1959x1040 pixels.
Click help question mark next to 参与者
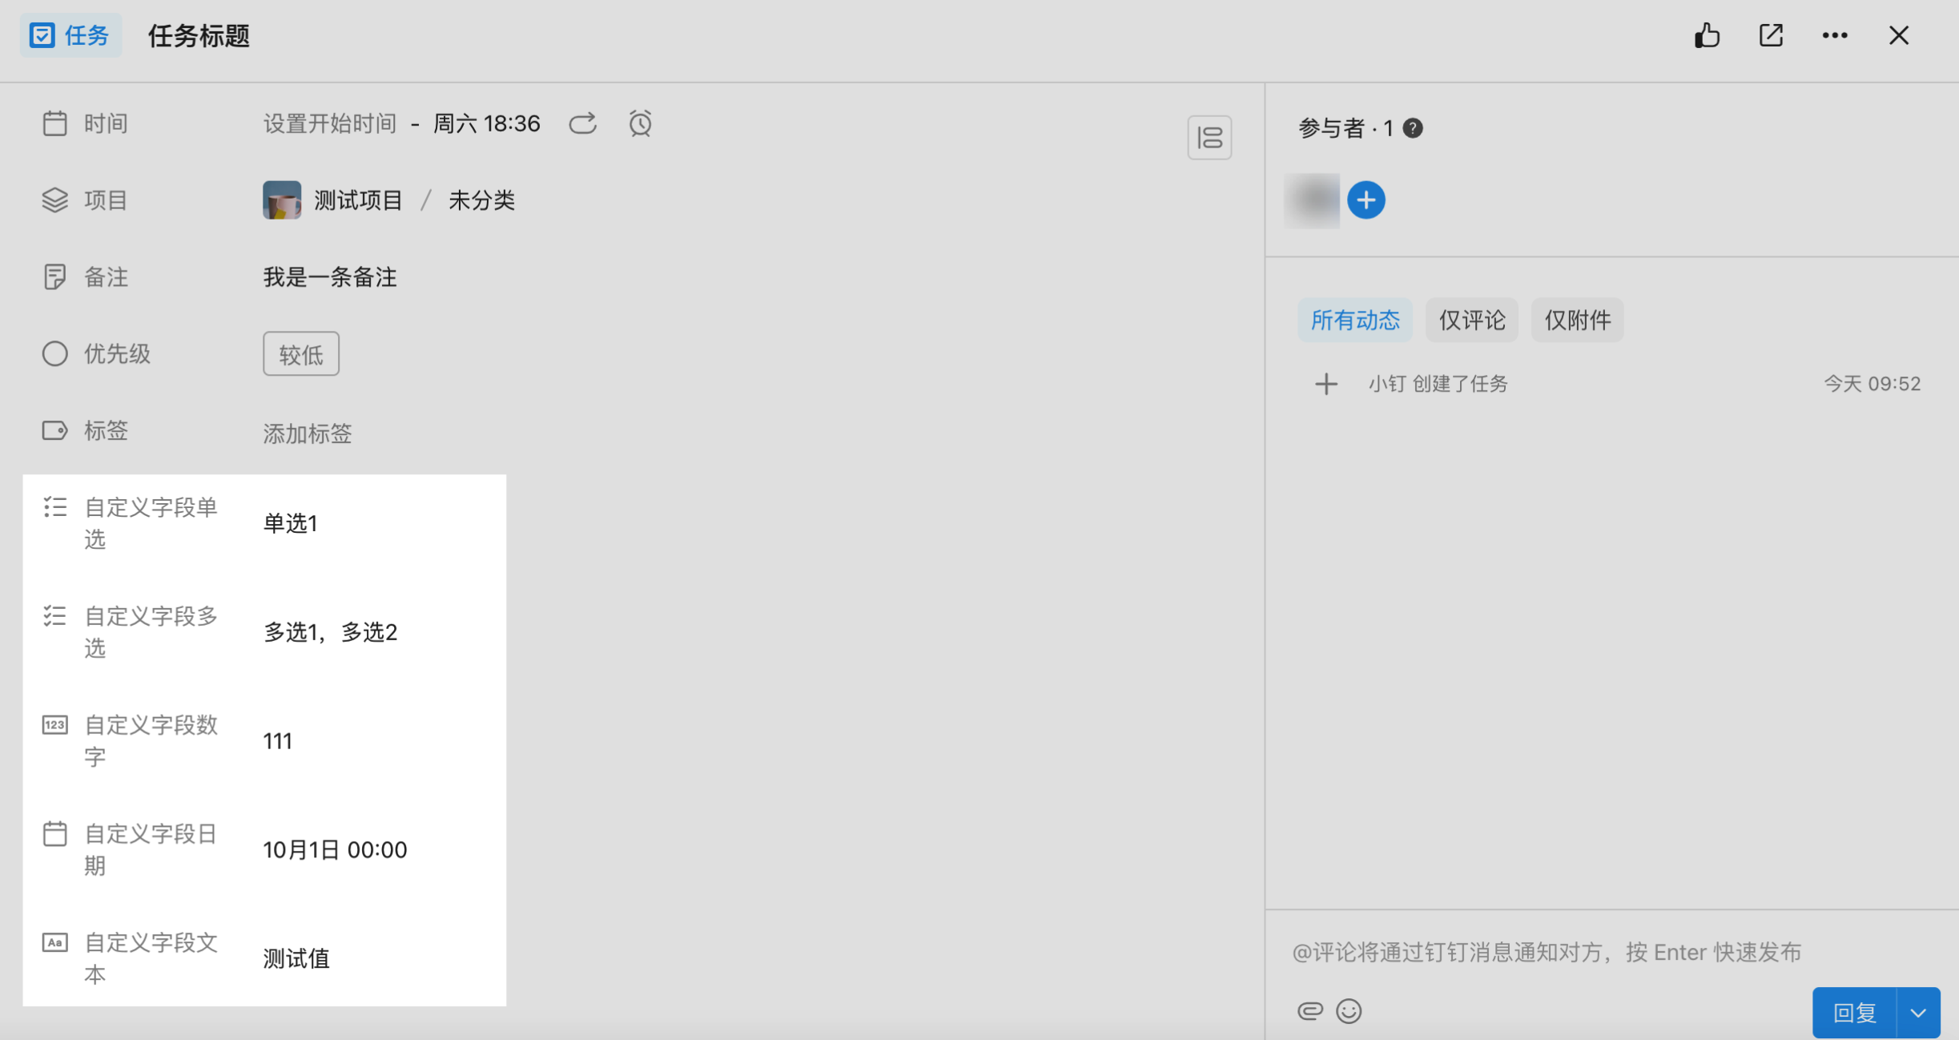[x=1413, y=128]
